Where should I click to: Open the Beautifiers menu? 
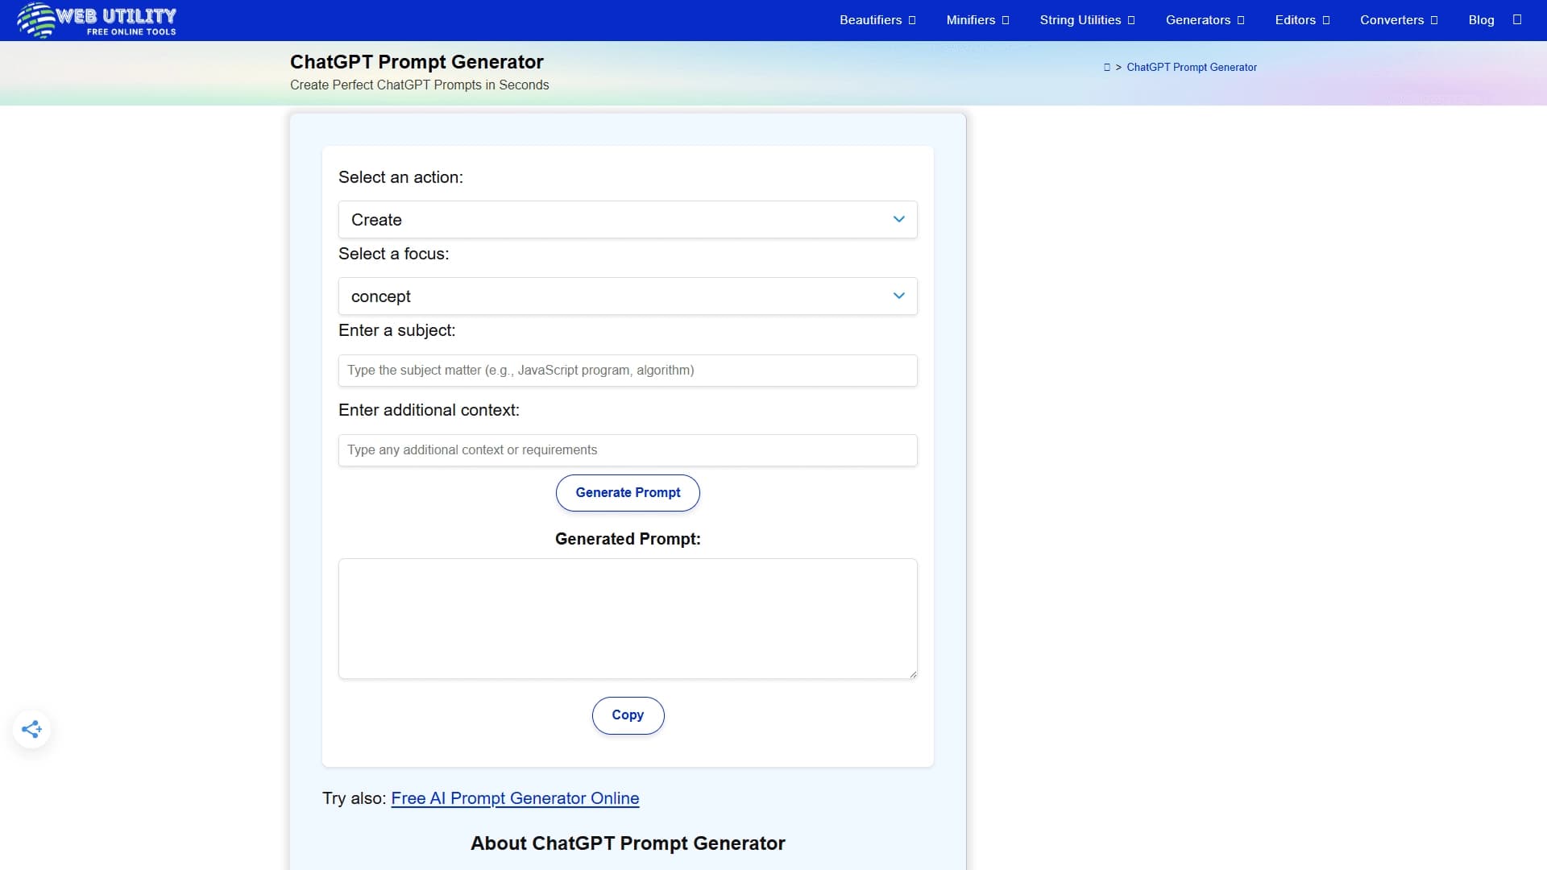(x=877, y=20)
